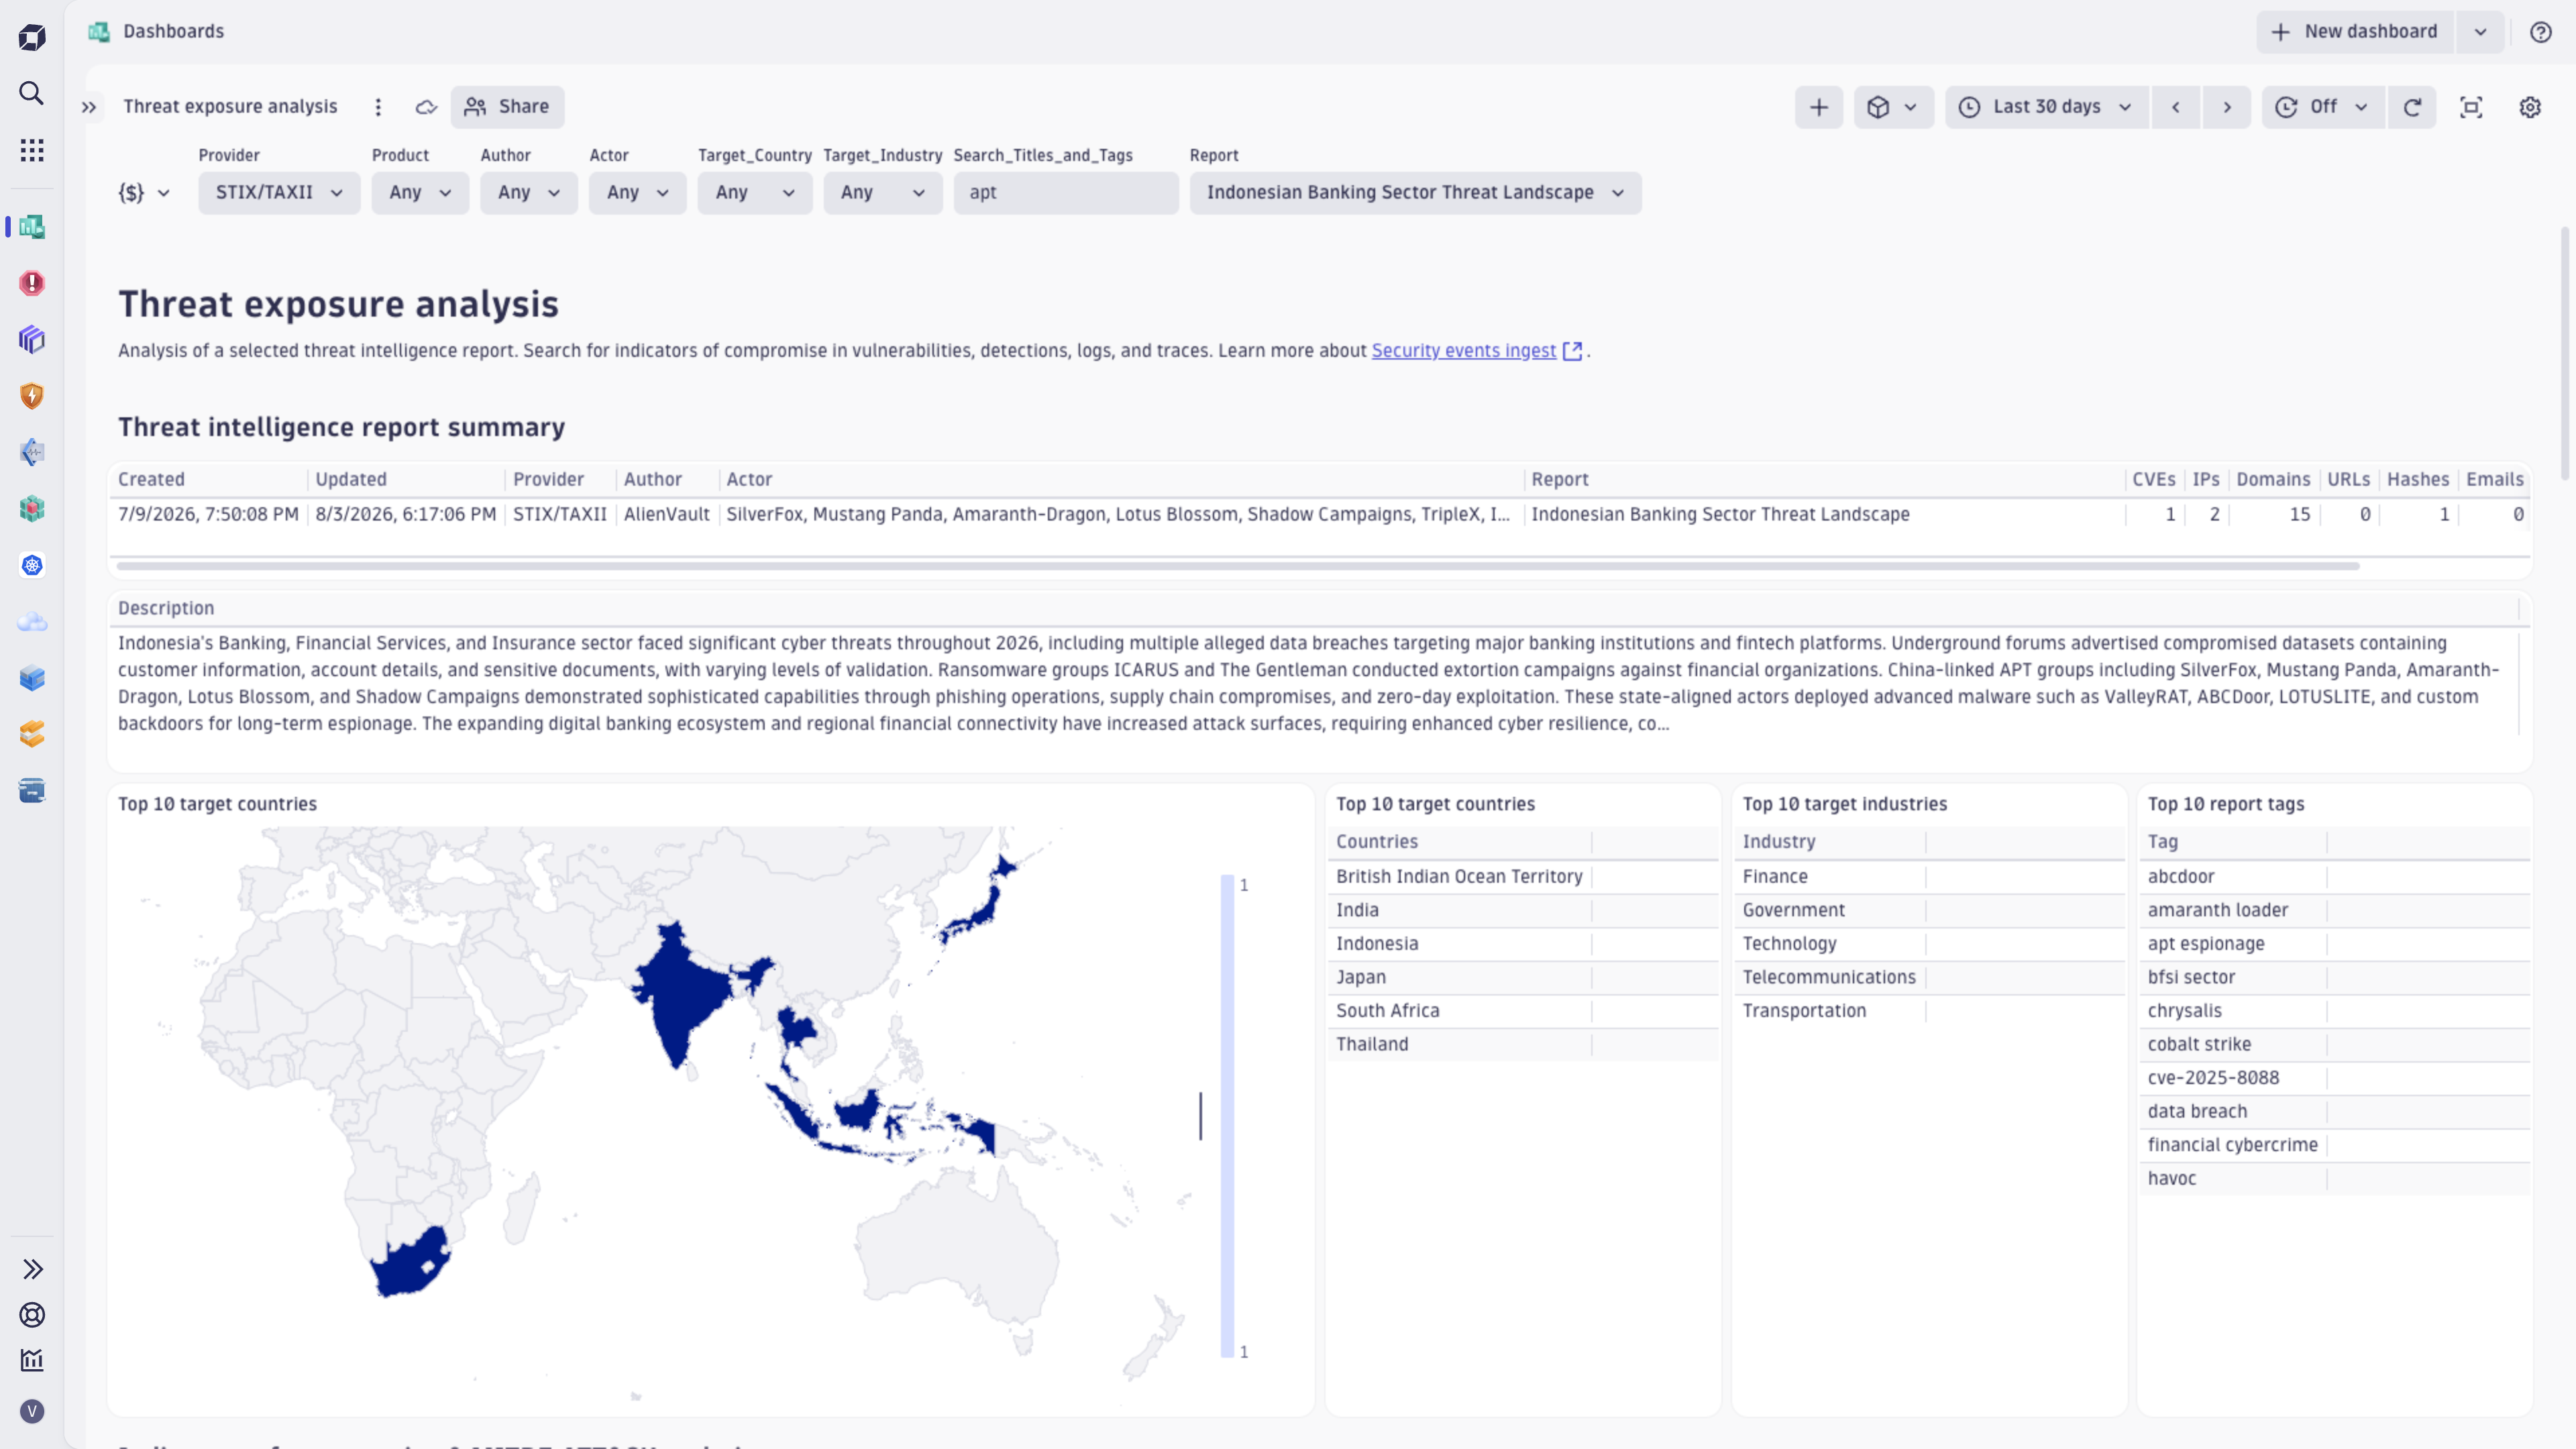Viewport: 2576px width, 1449px height.
Task: Click the cloud saved status icon
Action: point(426,107)
